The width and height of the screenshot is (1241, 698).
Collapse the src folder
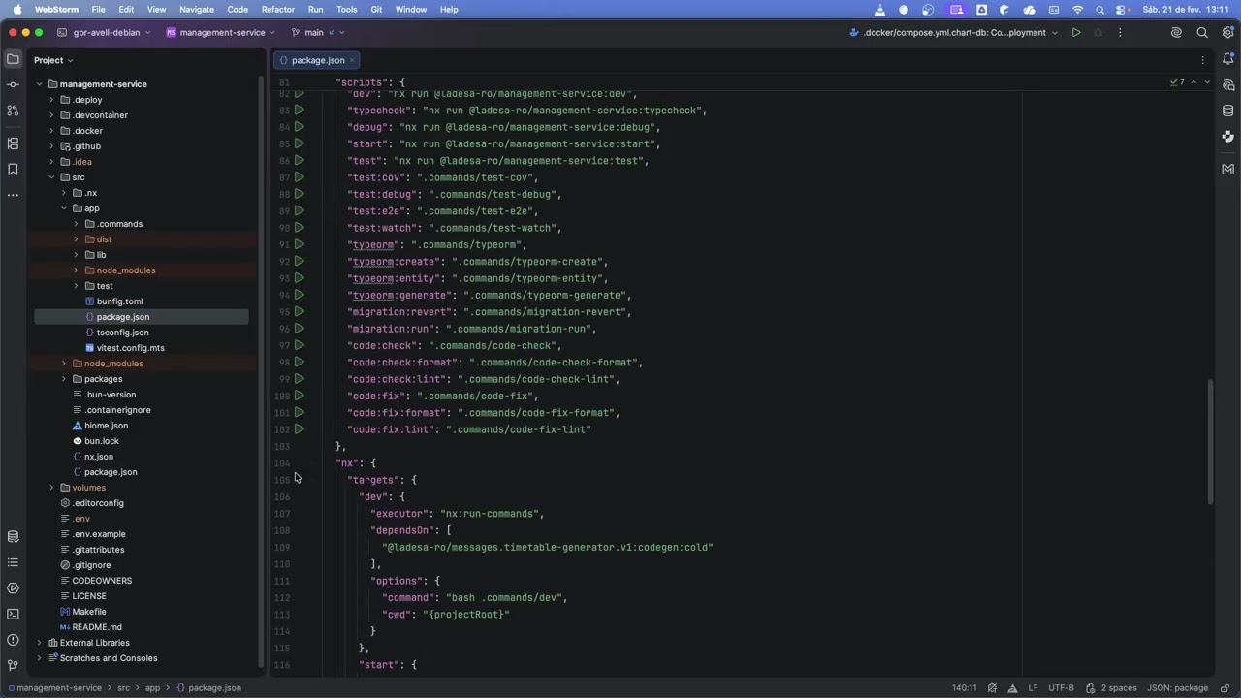51,177
